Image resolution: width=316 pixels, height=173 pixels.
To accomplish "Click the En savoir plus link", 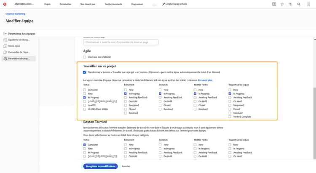I will point(206,80).
